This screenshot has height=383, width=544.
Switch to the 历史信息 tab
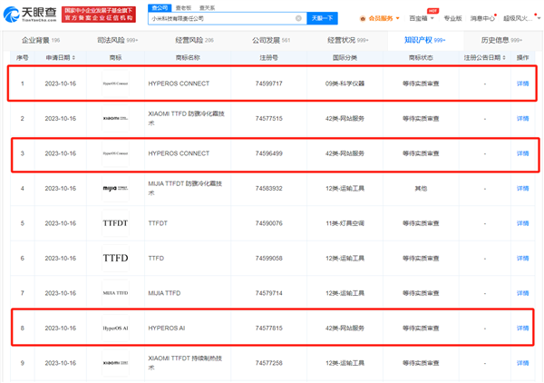click(501, 40)
